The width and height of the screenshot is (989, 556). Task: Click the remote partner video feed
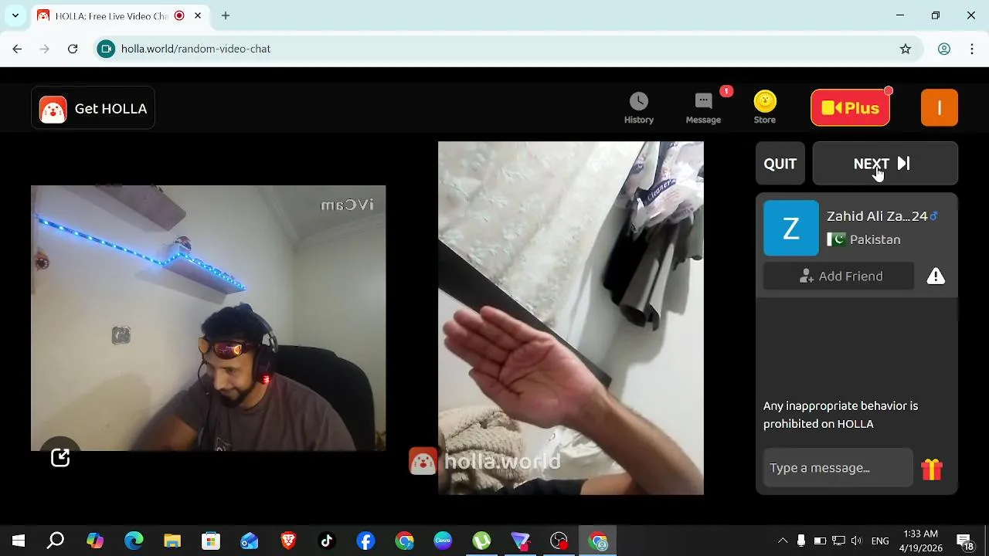(571, 317)
